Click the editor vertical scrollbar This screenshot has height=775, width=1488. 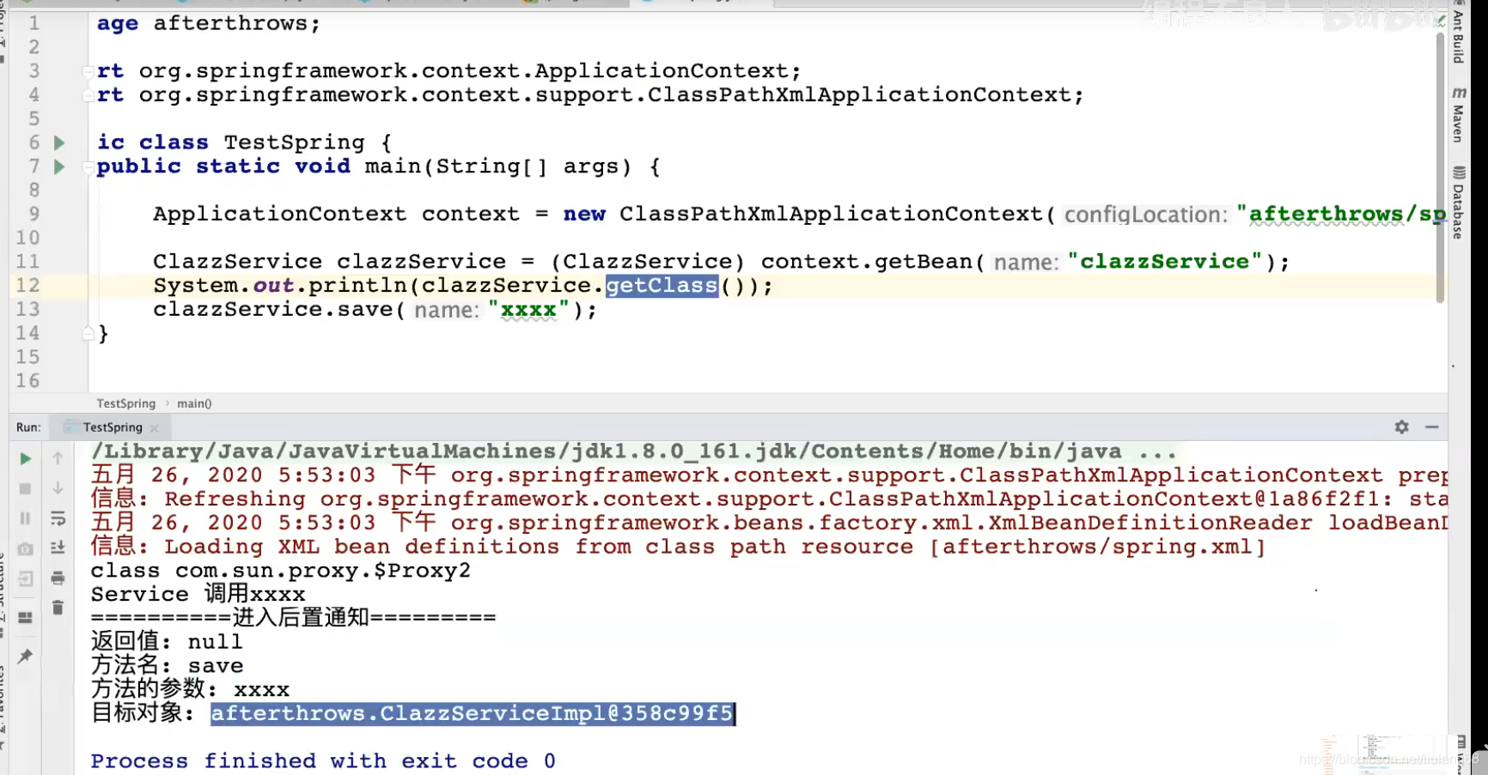point(1440,167)
